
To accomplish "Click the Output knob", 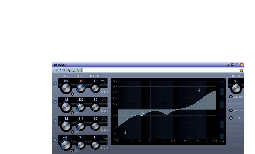I will [x=236, y=88].
